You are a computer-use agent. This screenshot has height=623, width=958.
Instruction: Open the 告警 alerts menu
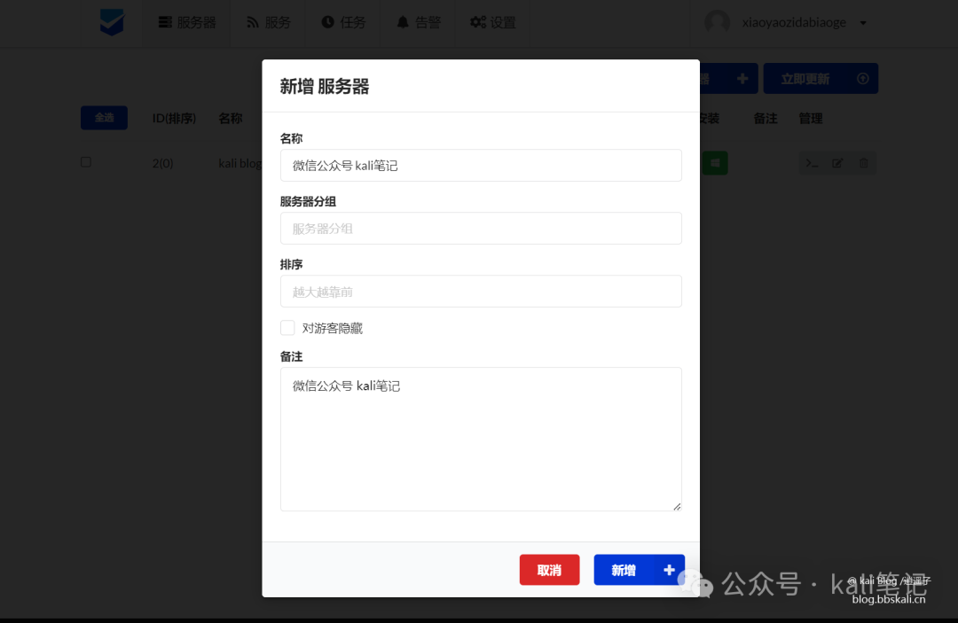coord(419,22)
